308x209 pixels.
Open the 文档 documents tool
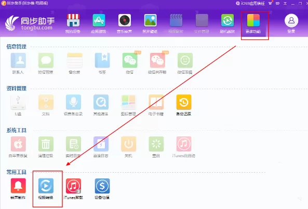(46, 105)
